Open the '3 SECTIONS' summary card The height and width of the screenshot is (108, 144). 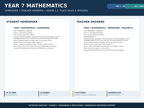(89, 94)
